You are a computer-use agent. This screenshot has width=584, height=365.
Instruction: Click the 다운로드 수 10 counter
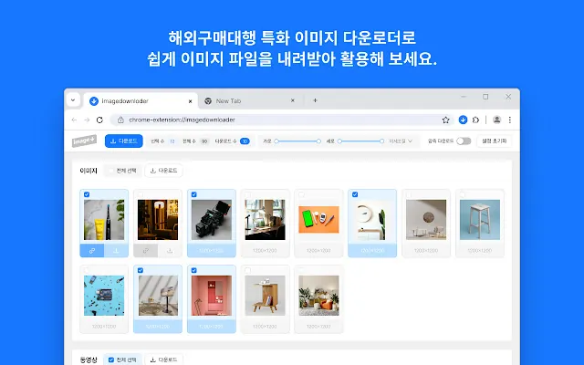point(233,141)
